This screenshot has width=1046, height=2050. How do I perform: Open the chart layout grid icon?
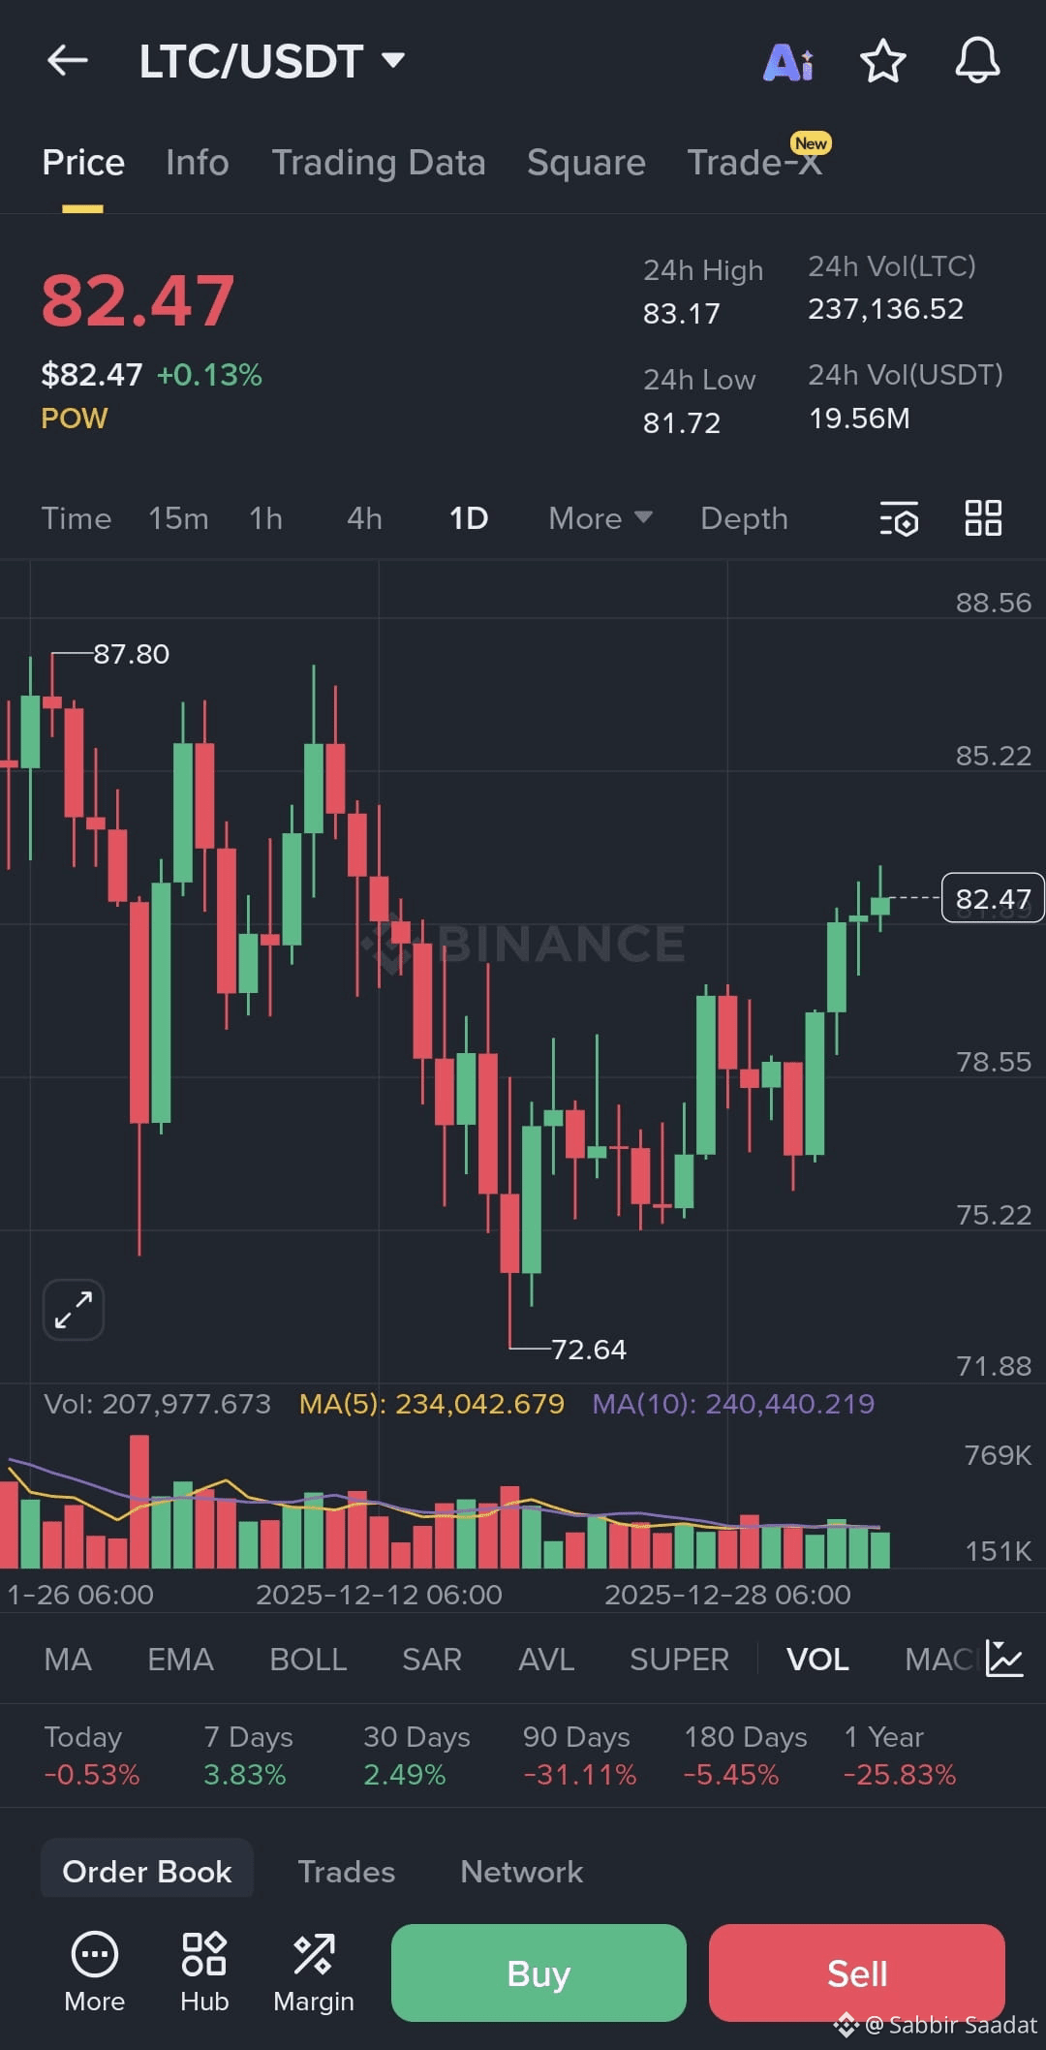pyautogui.click(x=983, y=518)
